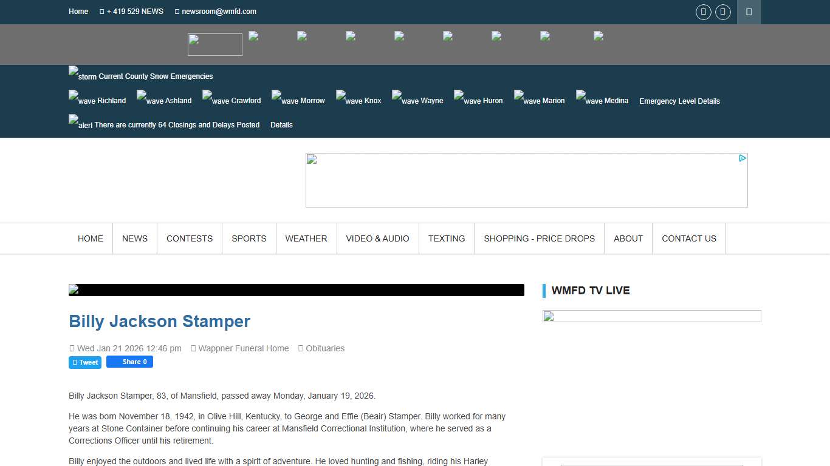Open the Billy Jackson Stamper obituary headline
The width and height of the screenshot is (830, 466).
(159, 321)
